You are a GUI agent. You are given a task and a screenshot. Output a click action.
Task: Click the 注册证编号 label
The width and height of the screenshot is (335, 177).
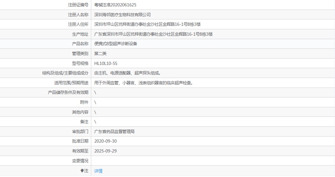[78, 5]
